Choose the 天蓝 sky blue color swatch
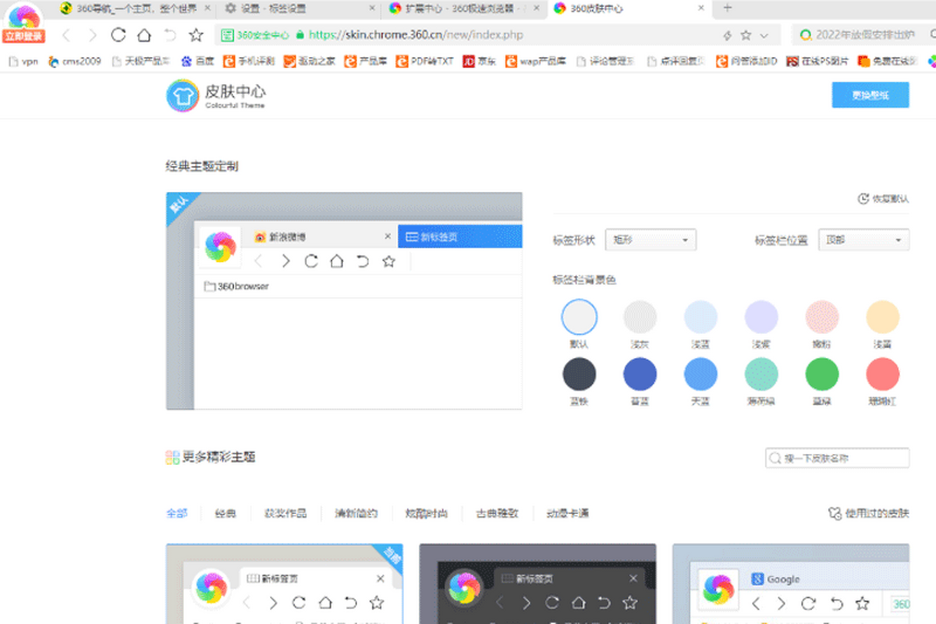 700,374
